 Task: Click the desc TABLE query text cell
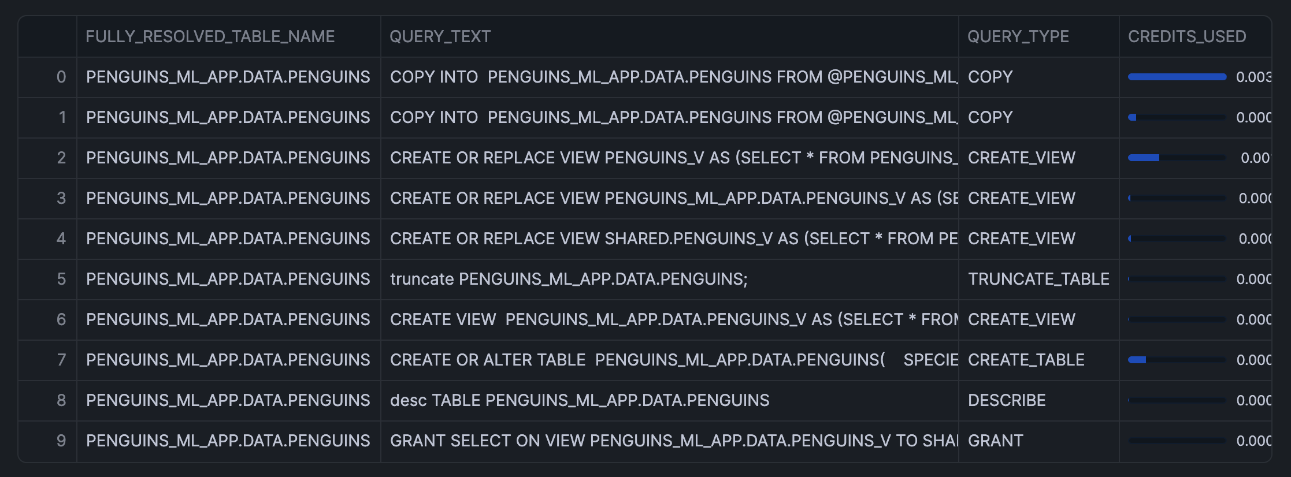pos(580,400)
